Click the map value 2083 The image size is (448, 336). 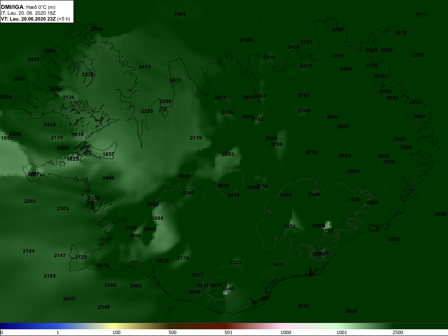[x=228, y=154]
